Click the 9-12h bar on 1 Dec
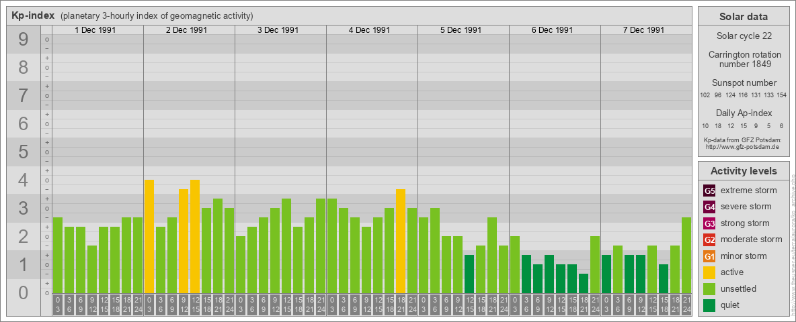This screenshot has width=796, height=322. pyautogui.click(x=92, y=270)
